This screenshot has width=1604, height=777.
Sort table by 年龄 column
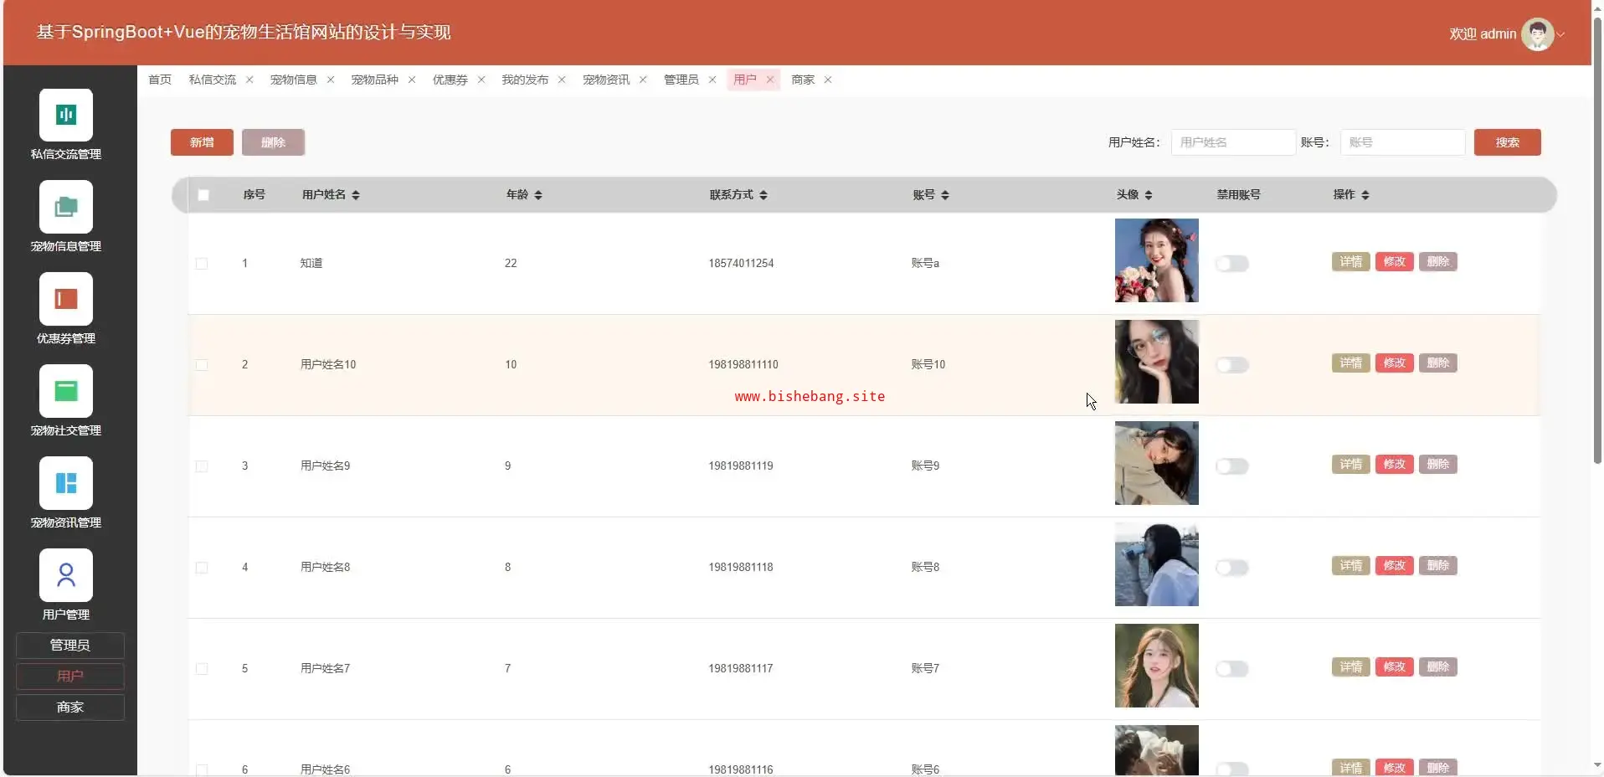(538, 195)
